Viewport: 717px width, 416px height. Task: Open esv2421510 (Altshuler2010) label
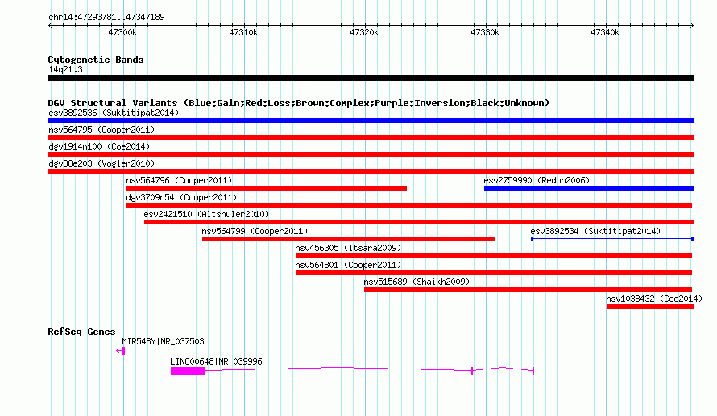point(206,214)
